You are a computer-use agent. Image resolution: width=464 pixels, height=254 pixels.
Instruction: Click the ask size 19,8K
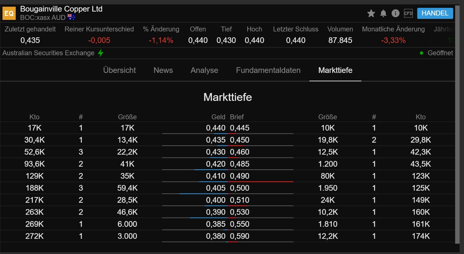coord(328,140)
